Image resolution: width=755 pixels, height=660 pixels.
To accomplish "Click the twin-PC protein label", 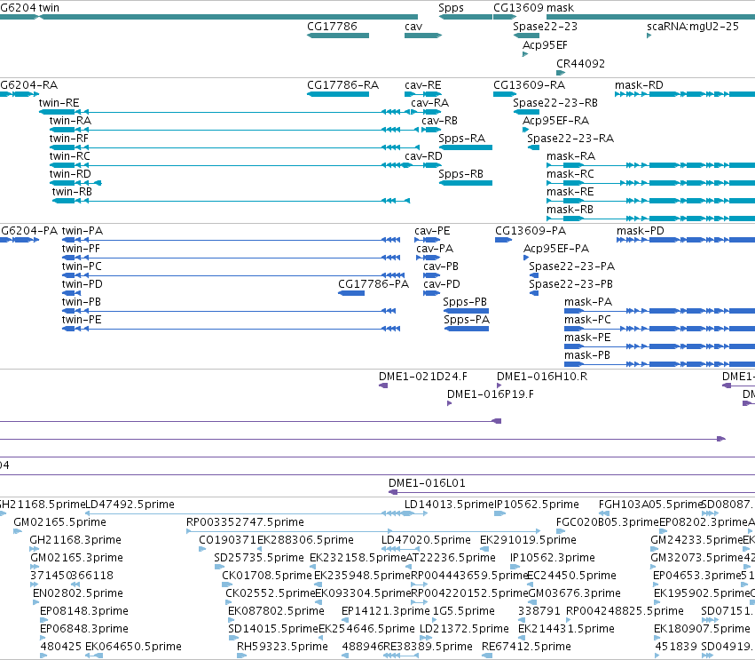I will [82, 266].
